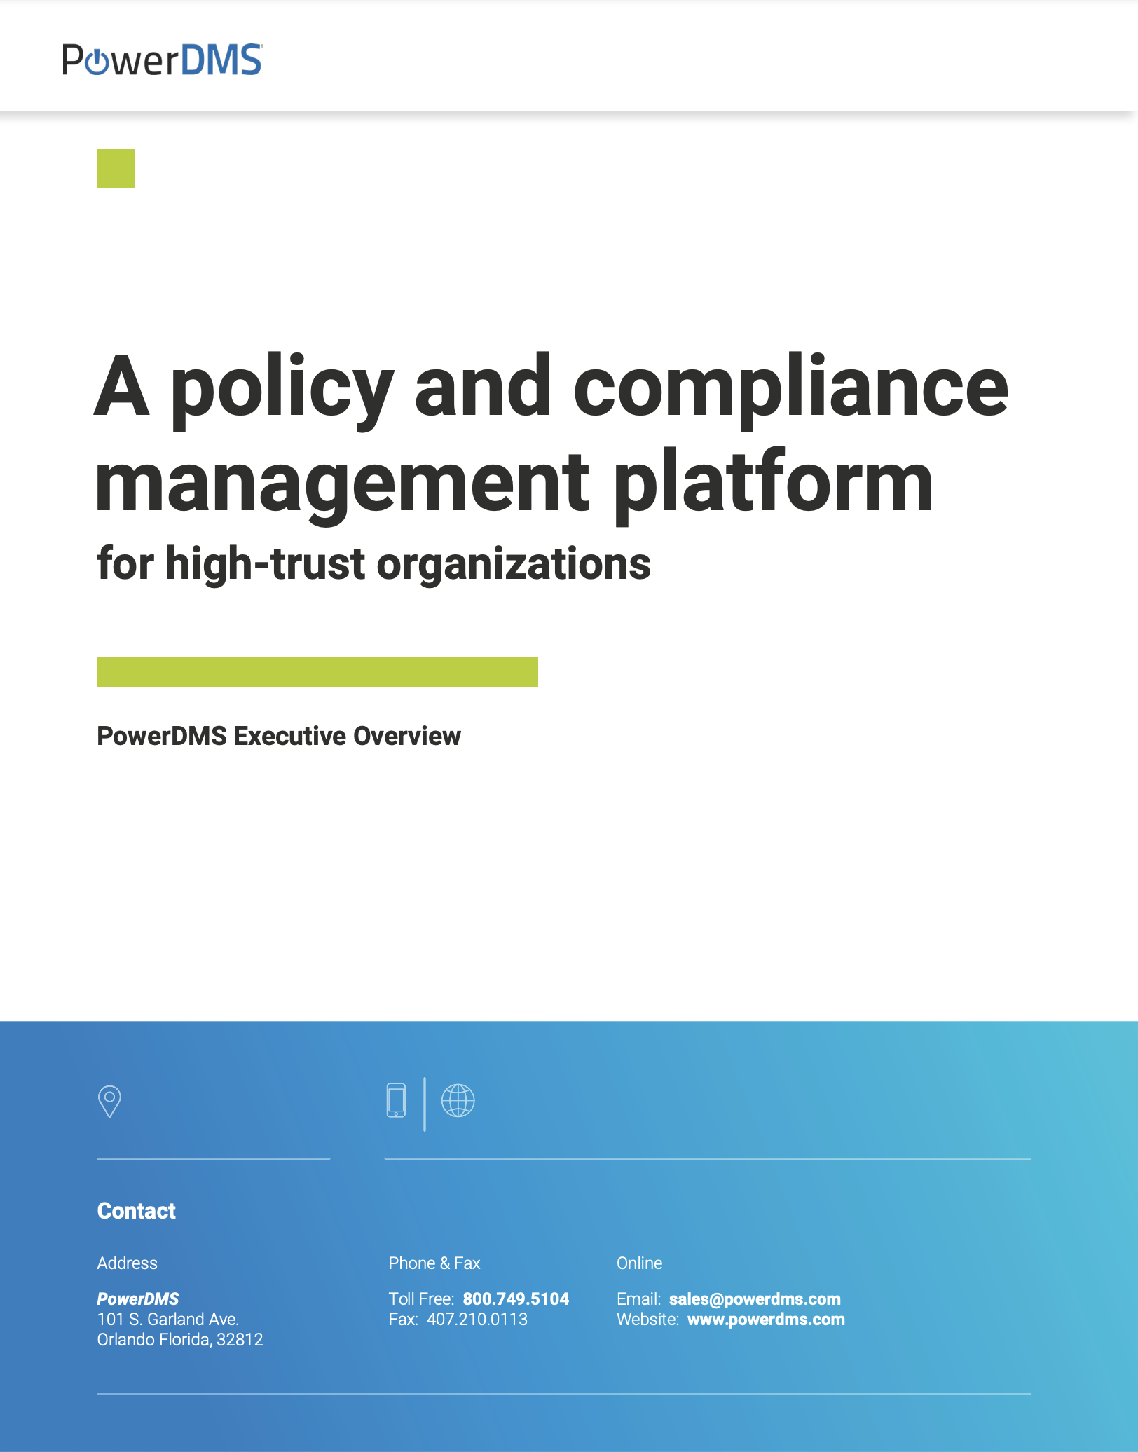Open the www.powerdms.com website link
Screen dimensions: 1138x1452
[766, 1319]
